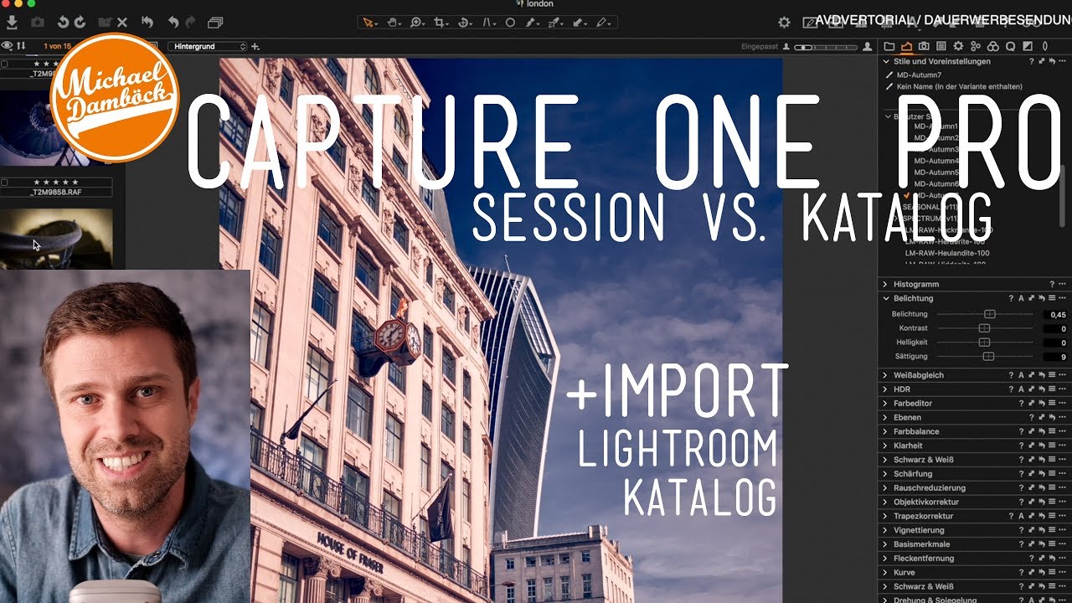The height and width of the screenshot is (603, 1072).
Task: Rotate the image counterclockwise
Action: tap(63, 23)
